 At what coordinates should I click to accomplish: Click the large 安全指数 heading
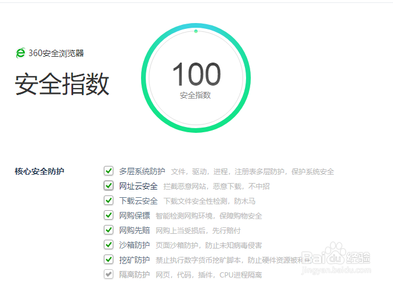coord(62,84)
